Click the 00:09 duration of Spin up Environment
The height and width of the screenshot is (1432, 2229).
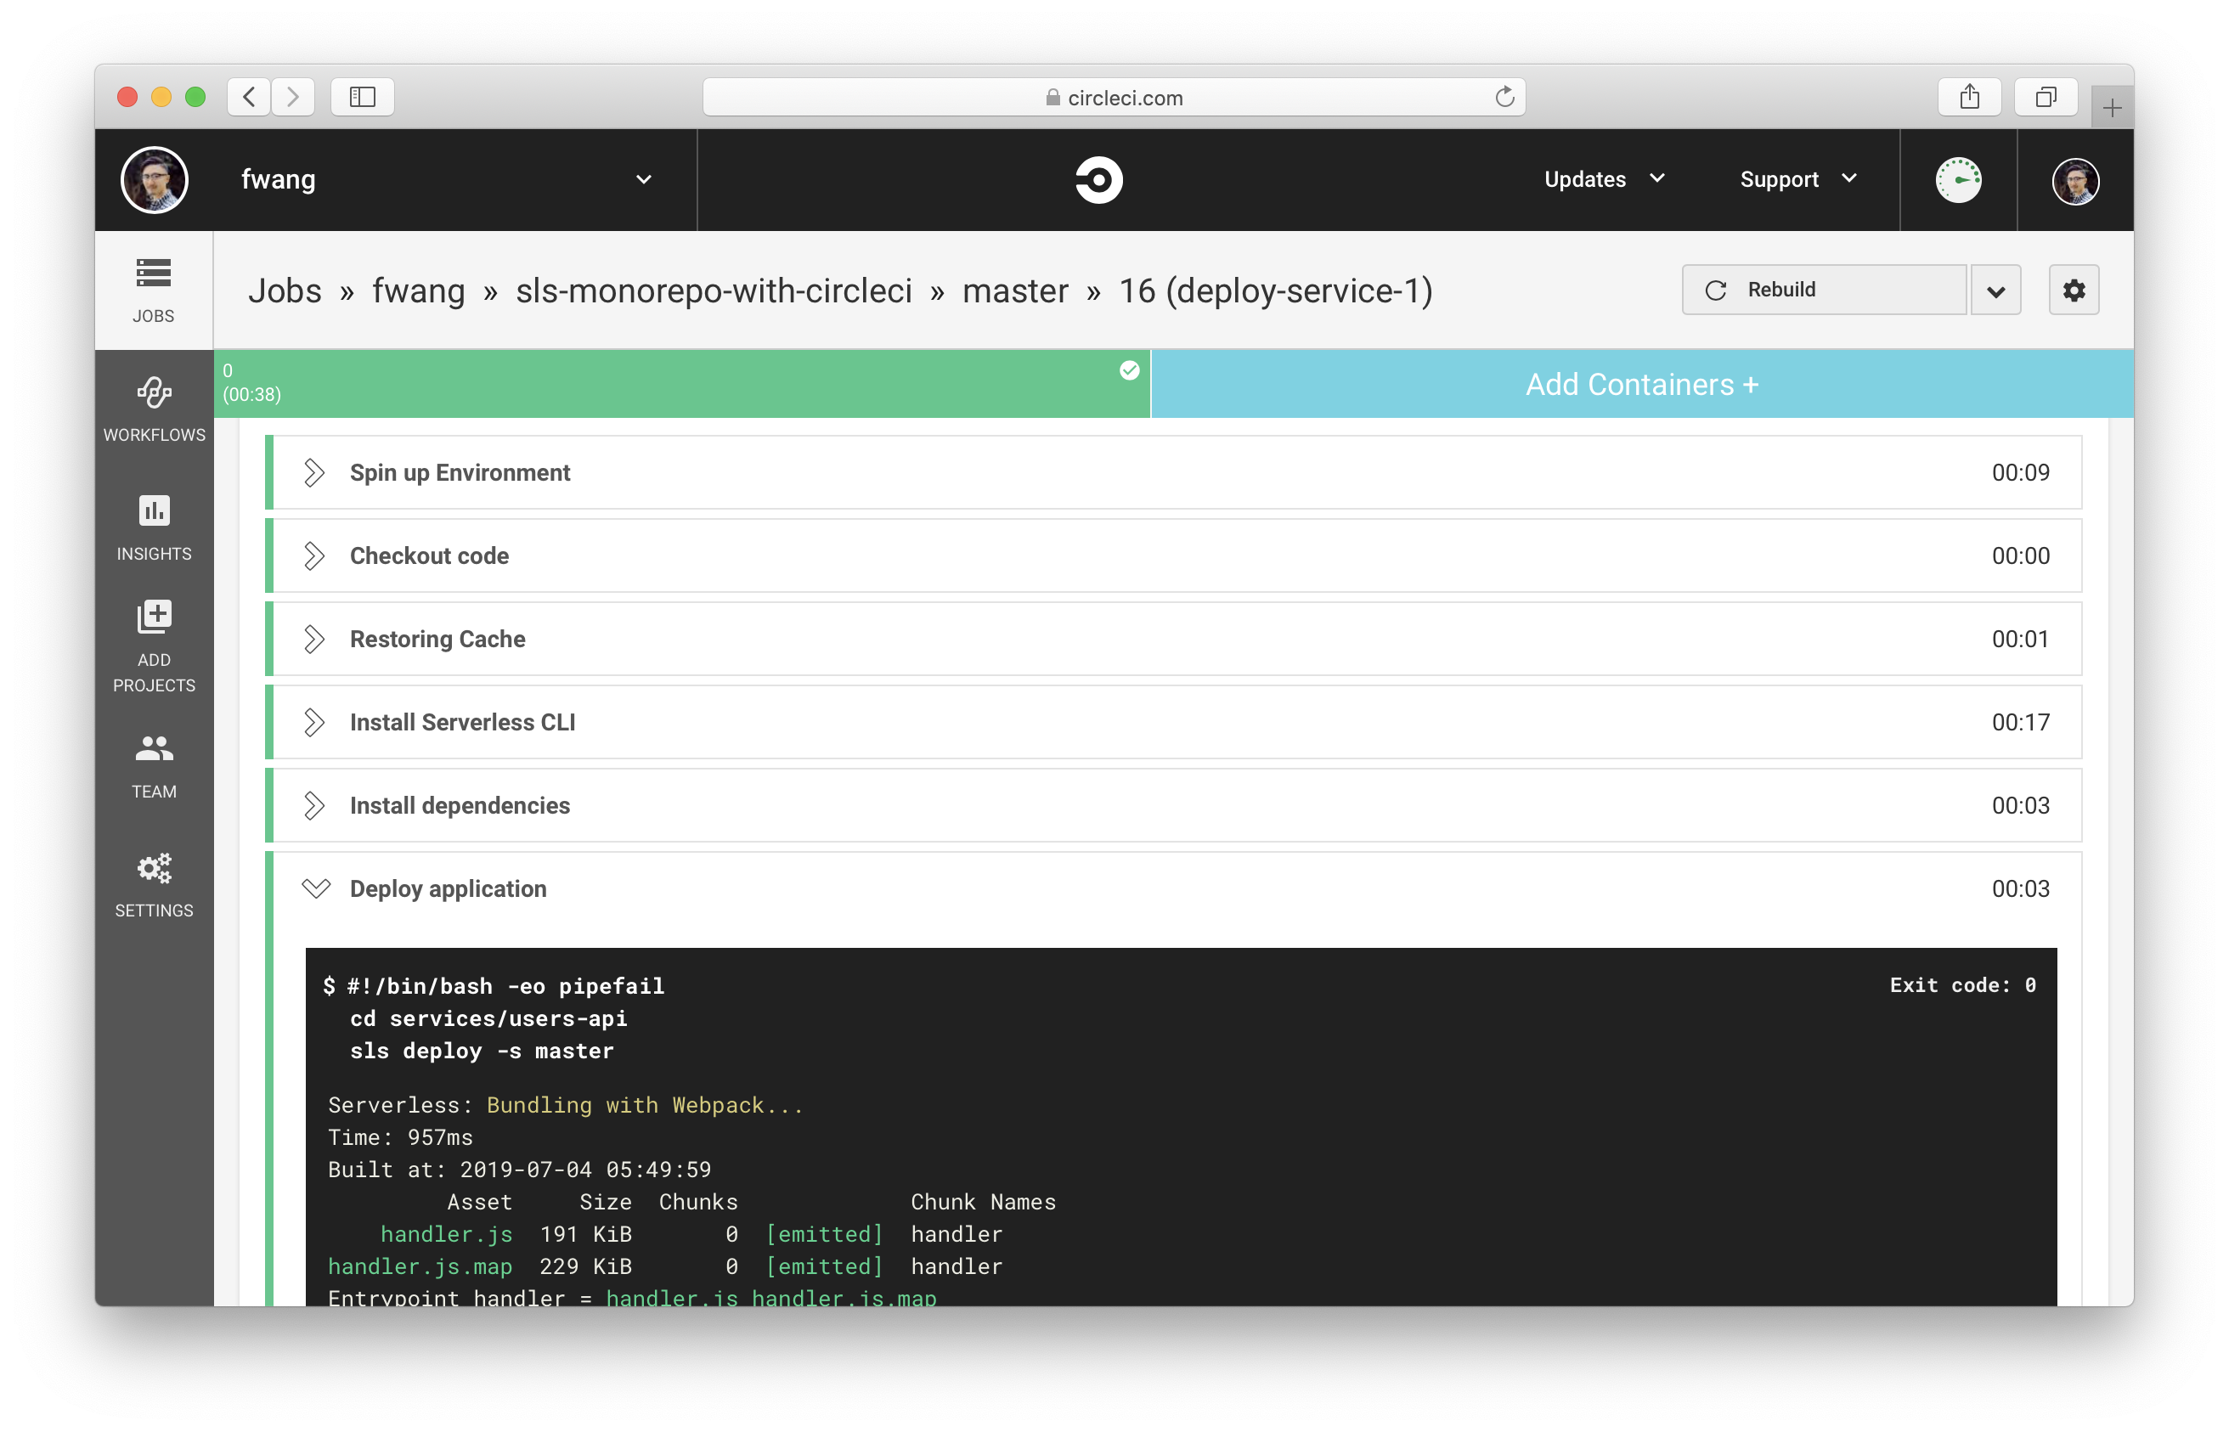click(x=2020, y=472)
